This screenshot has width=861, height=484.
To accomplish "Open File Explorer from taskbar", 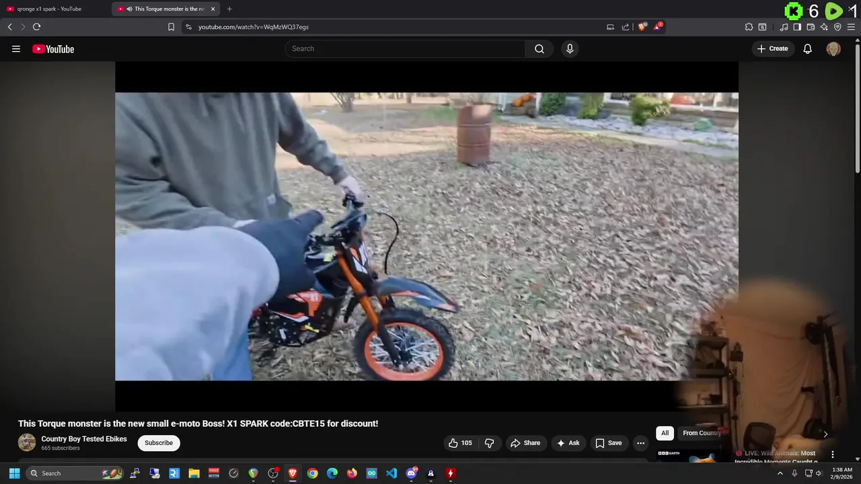I will (194, 473).
